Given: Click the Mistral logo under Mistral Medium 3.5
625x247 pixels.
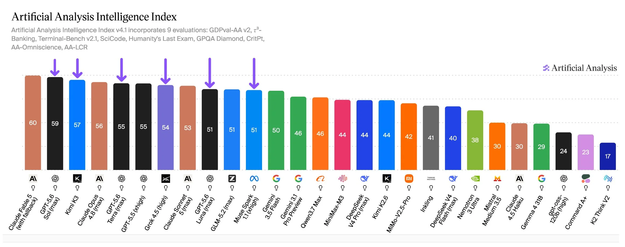Looking at the screenshot, I should coord(497,179).
